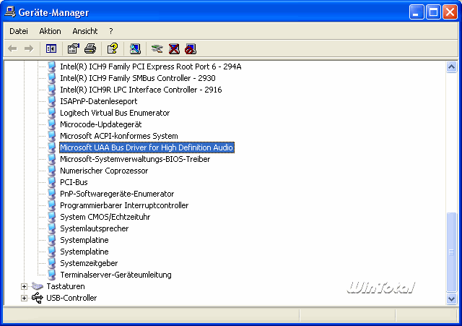
Task: Select Systemzeitgeber entry
Action: pyautogui.click(x=89, y=263)
